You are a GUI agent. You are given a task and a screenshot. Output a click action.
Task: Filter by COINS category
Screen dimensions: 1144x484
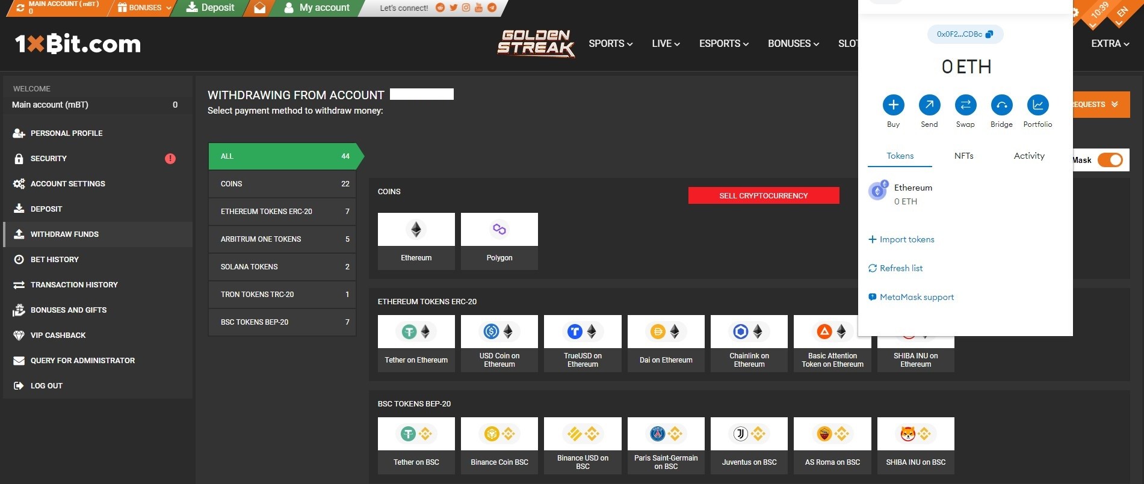282,184
